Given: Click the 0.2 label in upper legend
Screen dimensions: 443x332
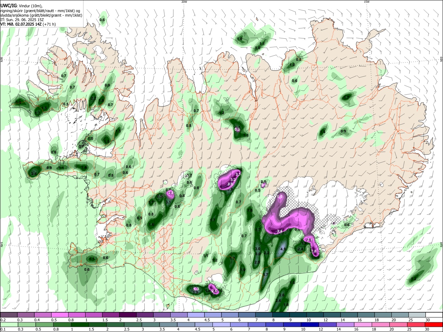Looking at the screenshot, I should click(3, 320).
